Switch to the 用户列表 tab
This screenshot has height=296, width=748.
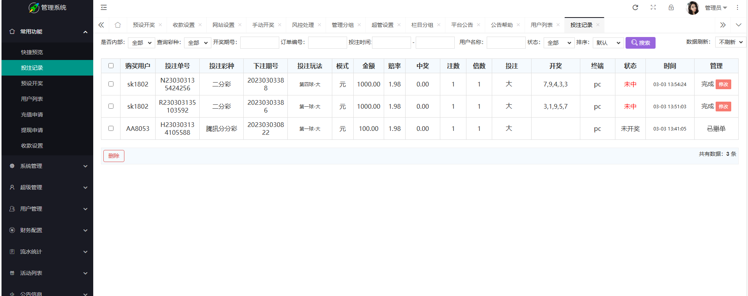click(x=541, y=25)
